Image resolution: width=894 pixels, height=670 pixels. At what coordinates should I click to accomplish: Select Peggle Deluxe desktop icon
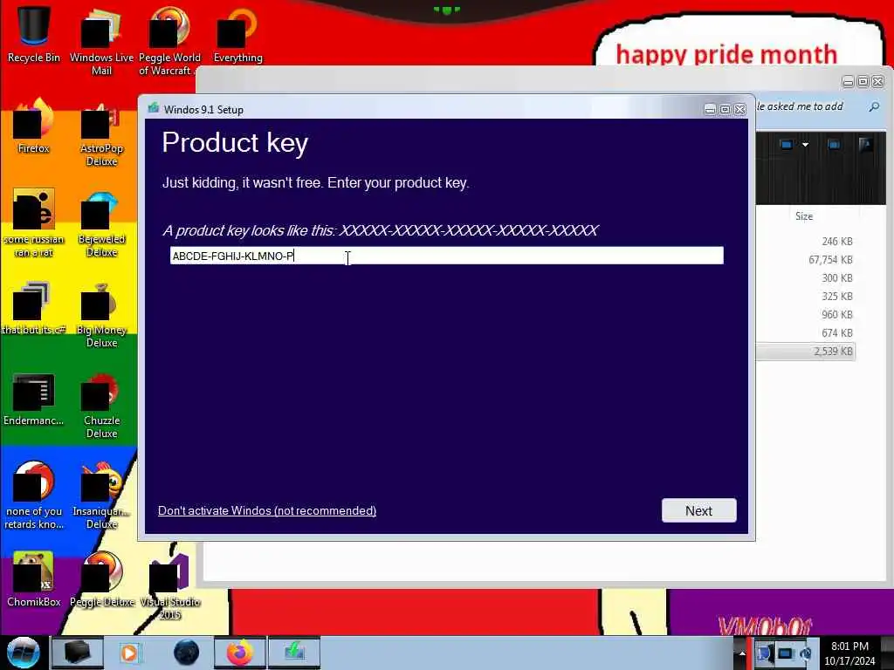tap(101, 579)
